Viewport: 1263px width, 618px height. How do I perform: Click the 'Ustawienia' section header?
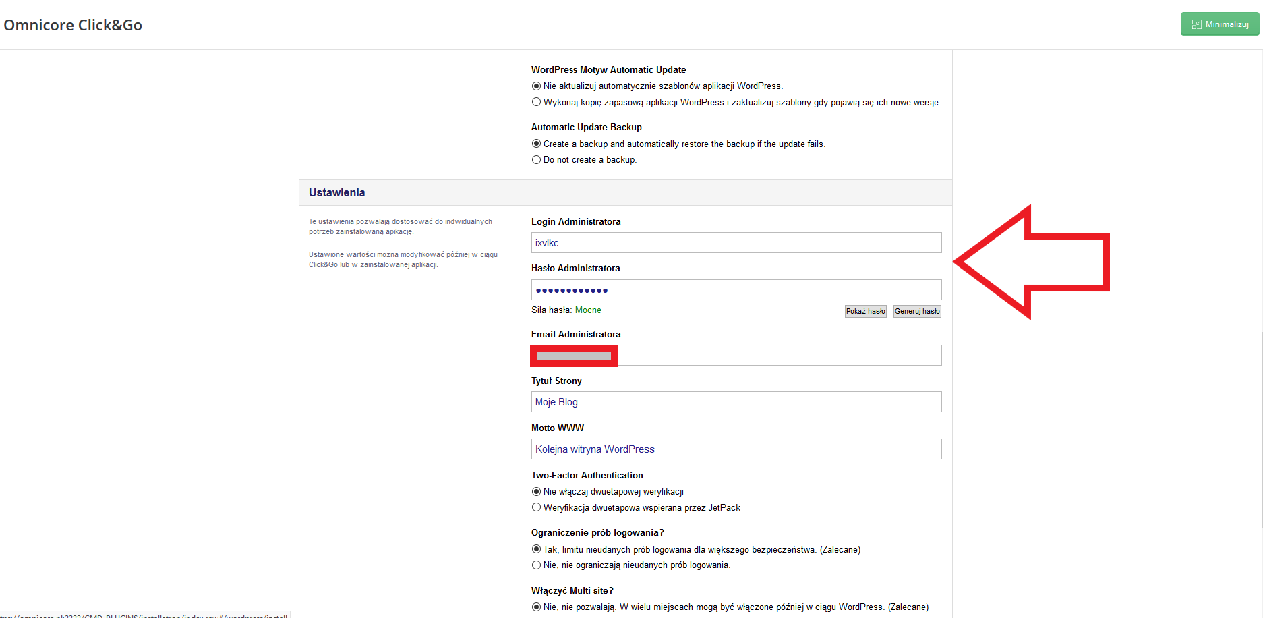click(x=336, y=193)
